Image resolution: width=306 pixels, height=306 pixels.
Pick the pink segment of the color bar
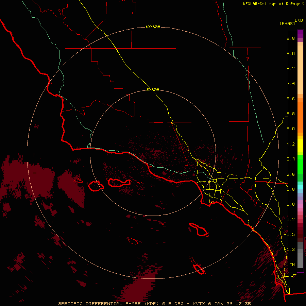(300, 206)
